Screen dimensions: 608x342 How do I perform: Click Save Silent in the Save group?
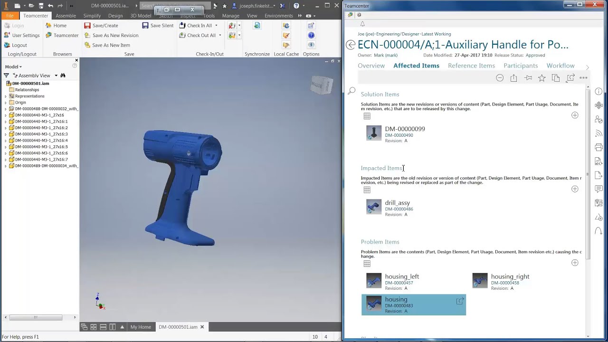click(x=158, y=25)
